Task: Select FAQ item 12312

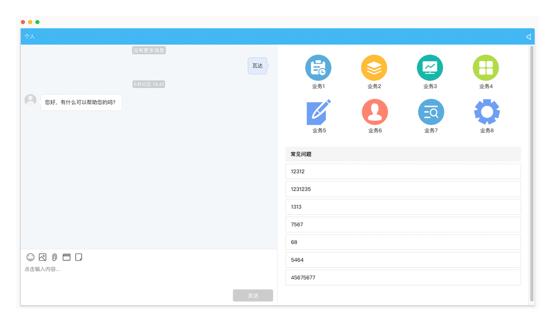Action: click(x=403, y=171)
